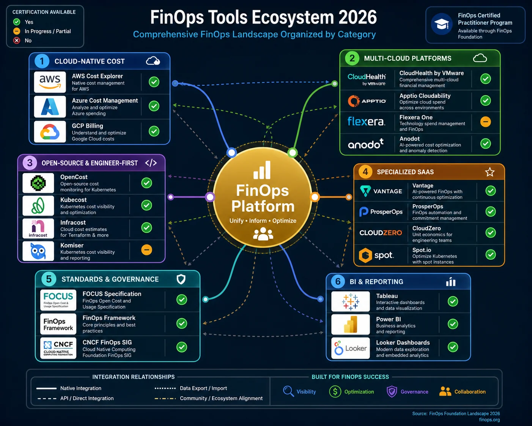Screen dimensions: 532x426
Task: Click the Looker Dashboards title
Action: [x=403, y=342]
